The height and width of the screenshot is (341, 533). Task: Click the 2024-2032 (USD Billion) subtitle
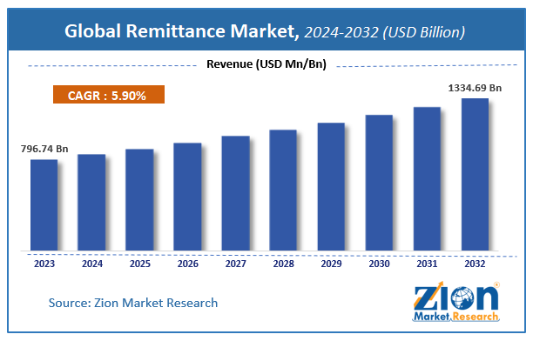pyautogui.click(x=384, y=32)
